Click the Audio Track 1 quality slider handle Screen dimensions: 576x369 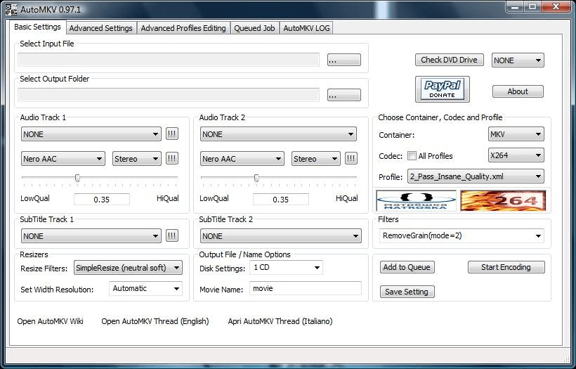tap(77, 178)
